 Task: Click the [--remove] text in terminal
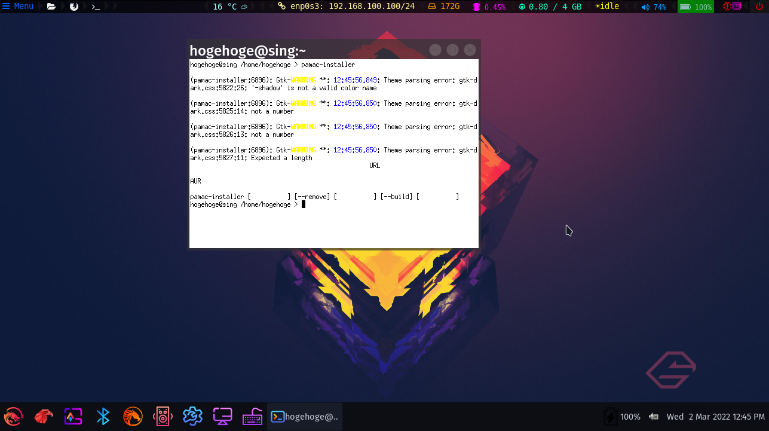pyautogui.click(x=312, y=197)
